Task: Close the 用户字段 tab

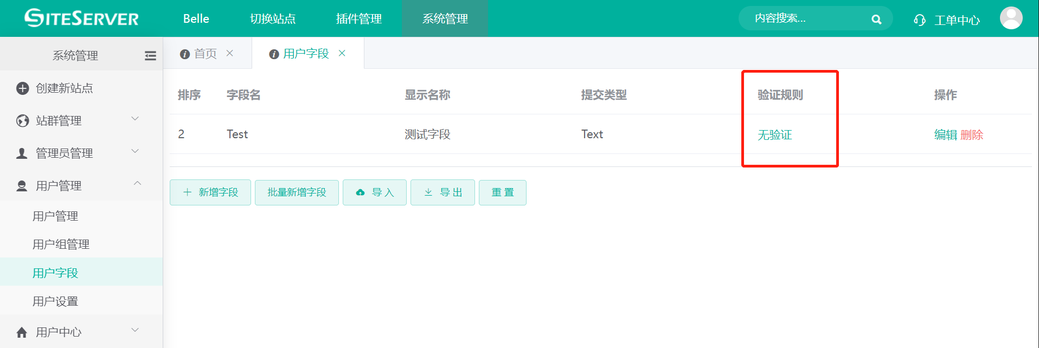Action: (x=342, y=53)
